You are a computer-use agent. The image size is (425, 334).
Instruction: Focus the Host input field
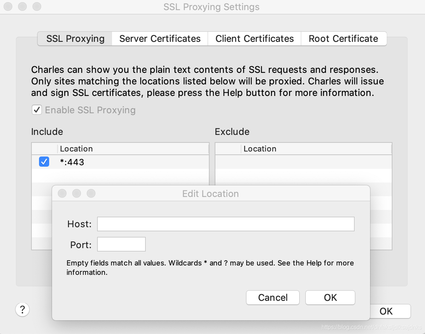pyautogui.click(x=226, y=224)
